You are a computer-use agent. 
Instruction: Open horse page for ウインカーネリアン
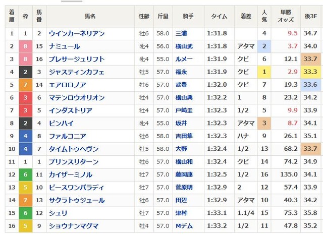(x=77, y=34)
